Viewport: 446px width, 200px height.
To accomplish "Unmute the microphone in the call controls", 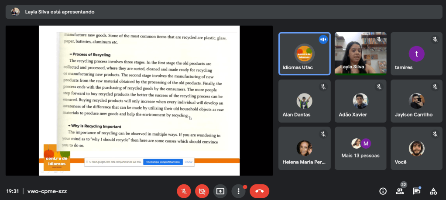I will point(184,191).
